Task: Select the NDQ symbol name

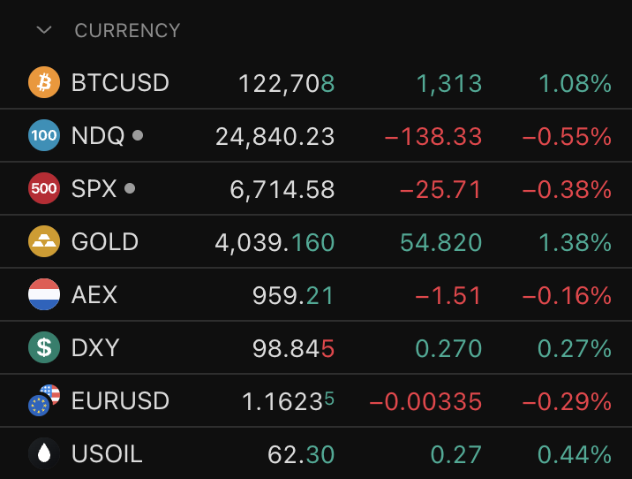Action: [99, 136]
